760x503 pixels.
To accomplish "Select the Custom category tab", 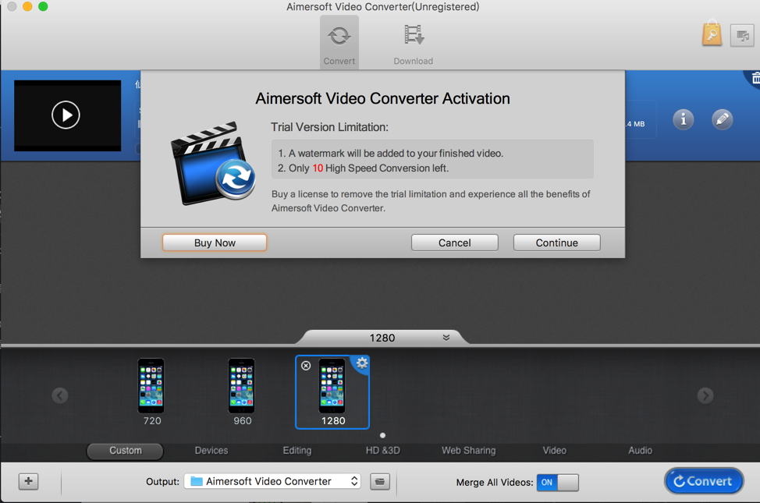I will (125, 451).
